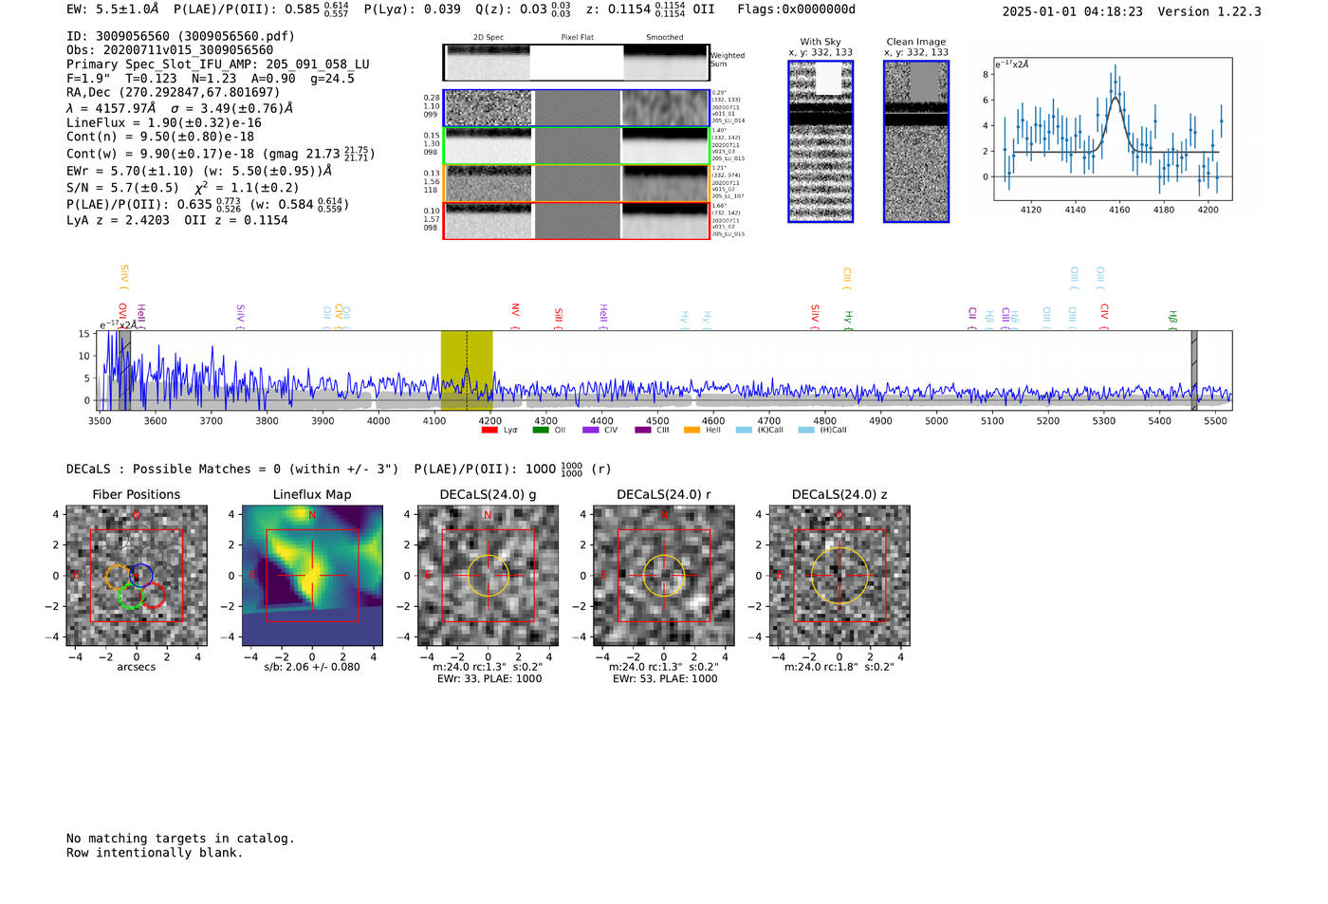Click the 'Weighted Sum' row label
This screenshot has width=1328, height=904.
(x=728, y=60)
